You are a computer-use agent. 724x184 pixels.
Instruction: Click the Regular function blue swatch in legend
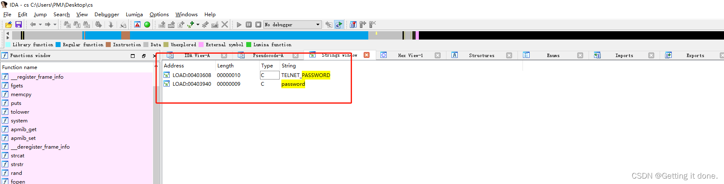[x=58, y=45]
